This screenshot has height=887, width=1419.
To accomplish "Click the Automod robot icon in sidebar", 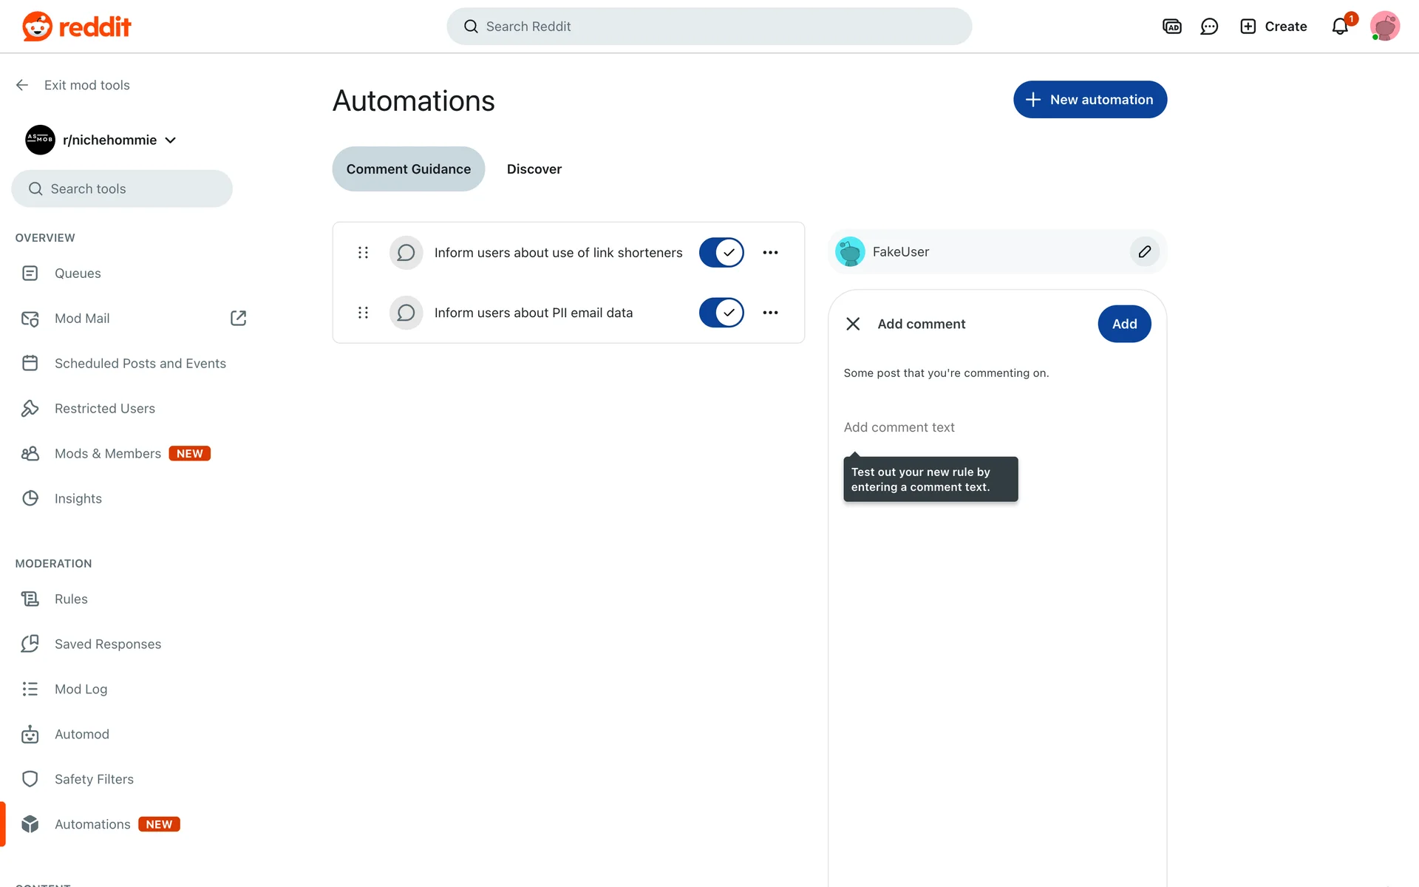I will coord(30,734).
